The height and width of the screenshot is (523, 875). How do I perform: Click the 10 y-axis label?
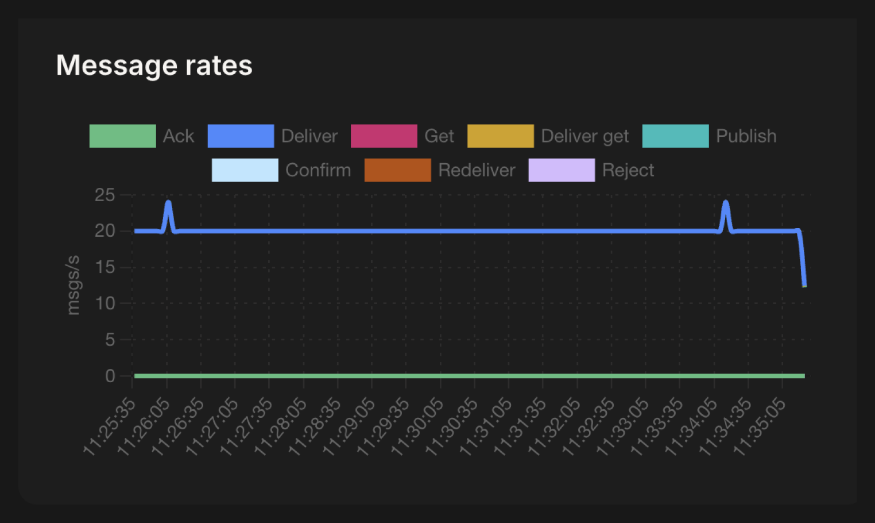104,303
